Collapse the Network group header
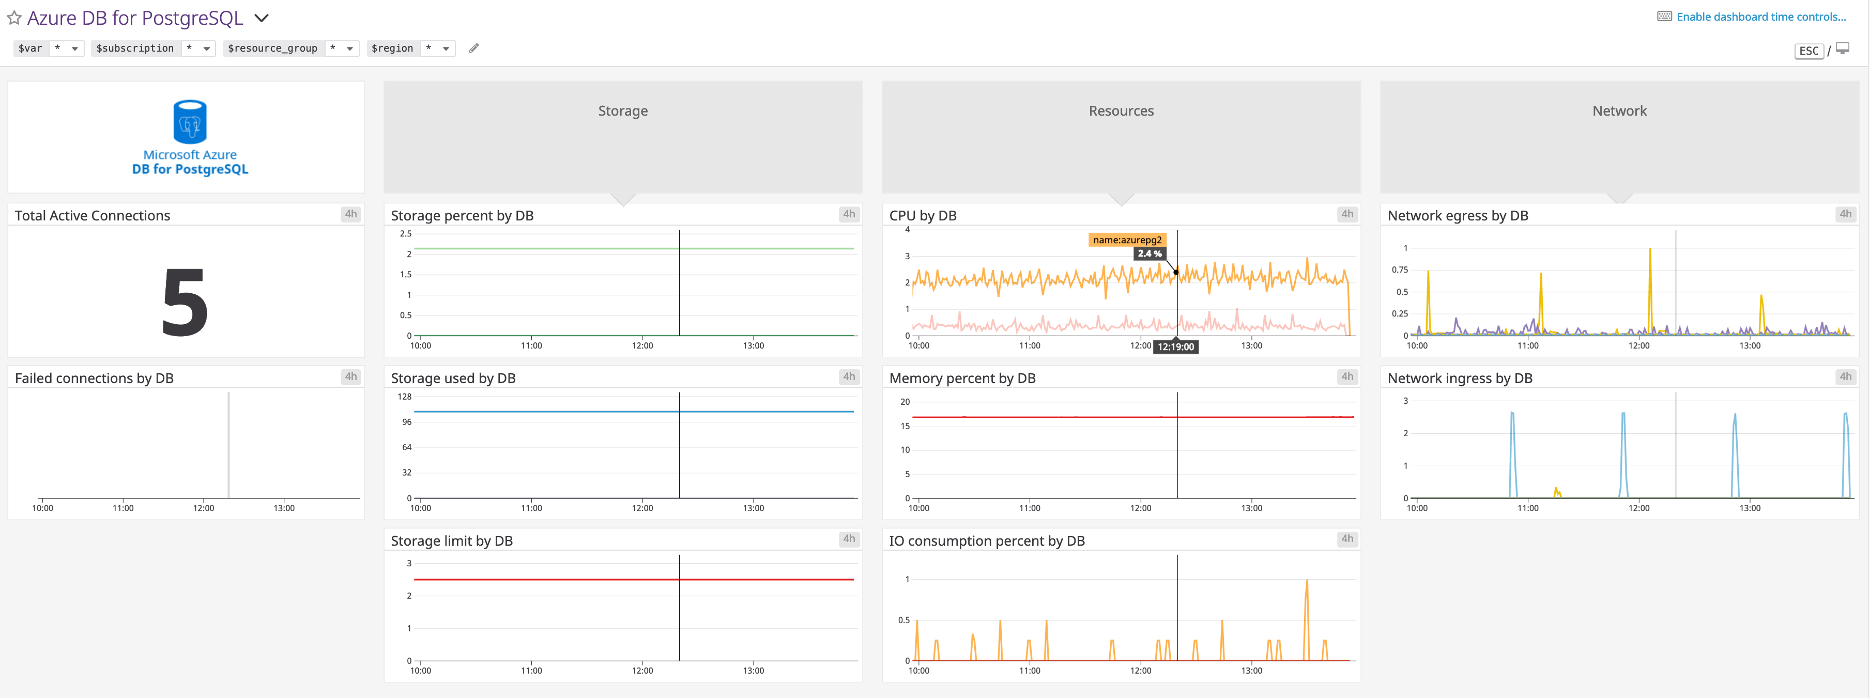Viewport: 1870px width, 698px height. pyautogui.click(x=1619, y=111)
